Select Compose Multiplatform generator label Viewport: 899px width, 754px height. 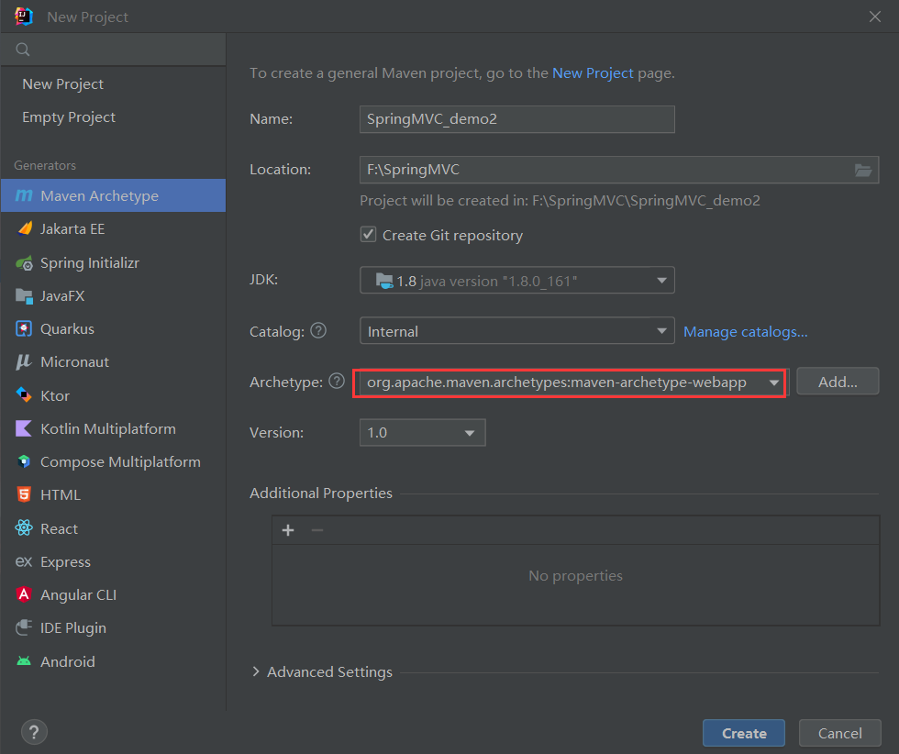(120, 462)
